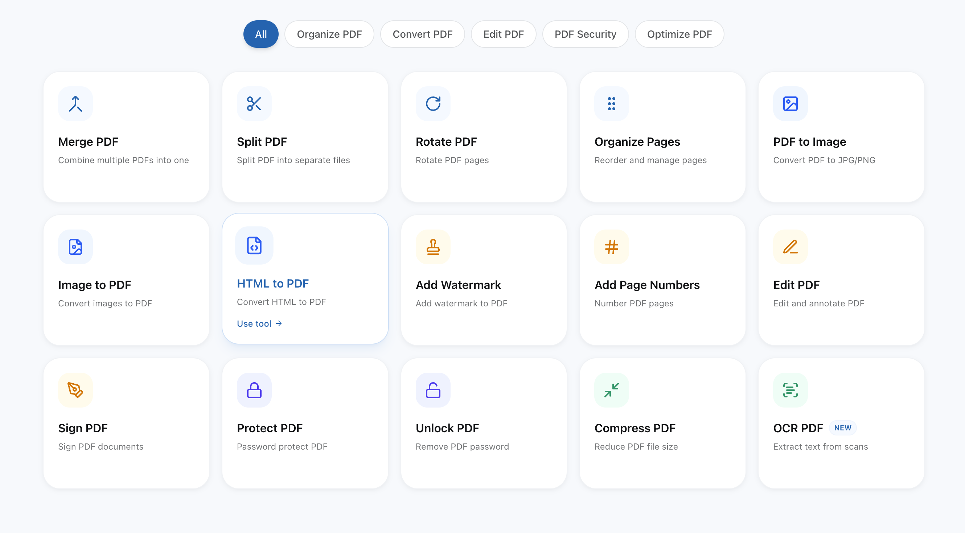Click the scissors icon for Split PDF
Image resolution: width=965 pixels, height=533 pixels.
pyautogui.click(x=254, y=104)
